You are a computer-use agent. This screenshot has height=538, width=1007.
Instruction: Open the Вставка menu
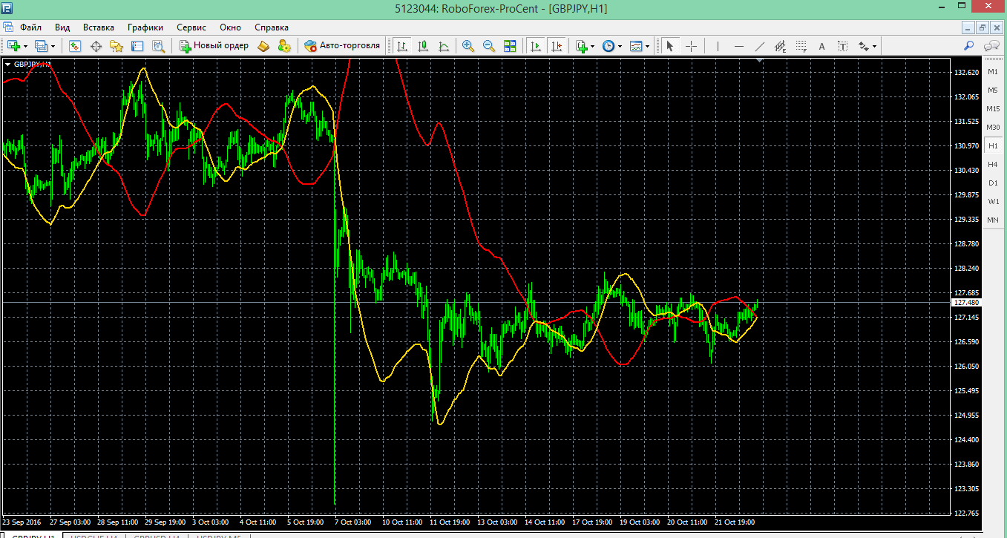coord(99,27)
